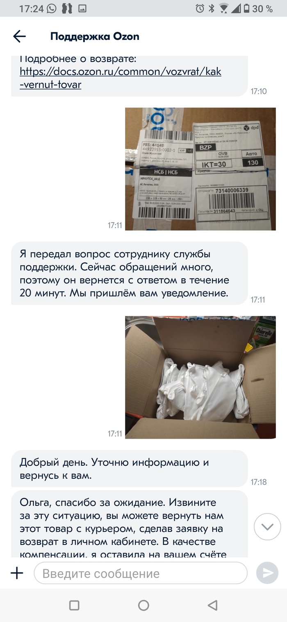
Task: Tap the message addressed to Ольга about return
Action: 130,524
